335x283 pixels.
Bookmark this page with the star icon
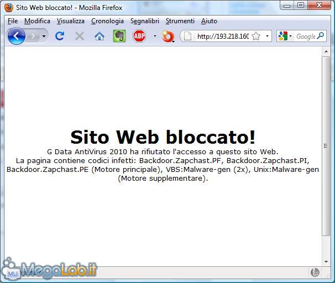click(x=256, y=36)
